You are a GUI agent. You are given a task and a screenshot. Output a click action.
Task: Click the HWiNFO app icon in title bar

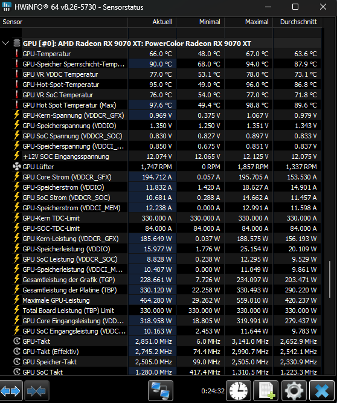click(6, 7)
